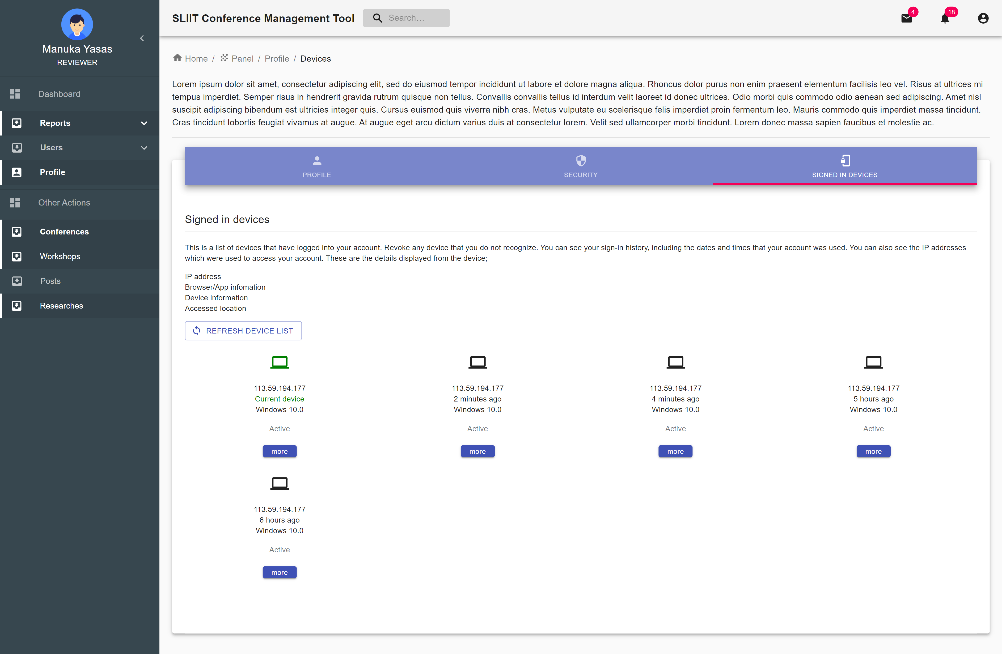Collapse the sidebar with the chevron arrow
Screen dimensions: 1002x654
(x=142, y=38)
